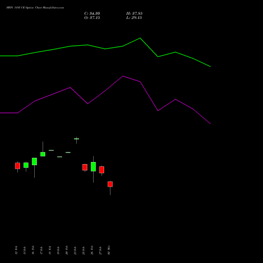This screenshot has height=263, width=263.
Task: Click the high value H: 37.85
Action: (134, 14)
